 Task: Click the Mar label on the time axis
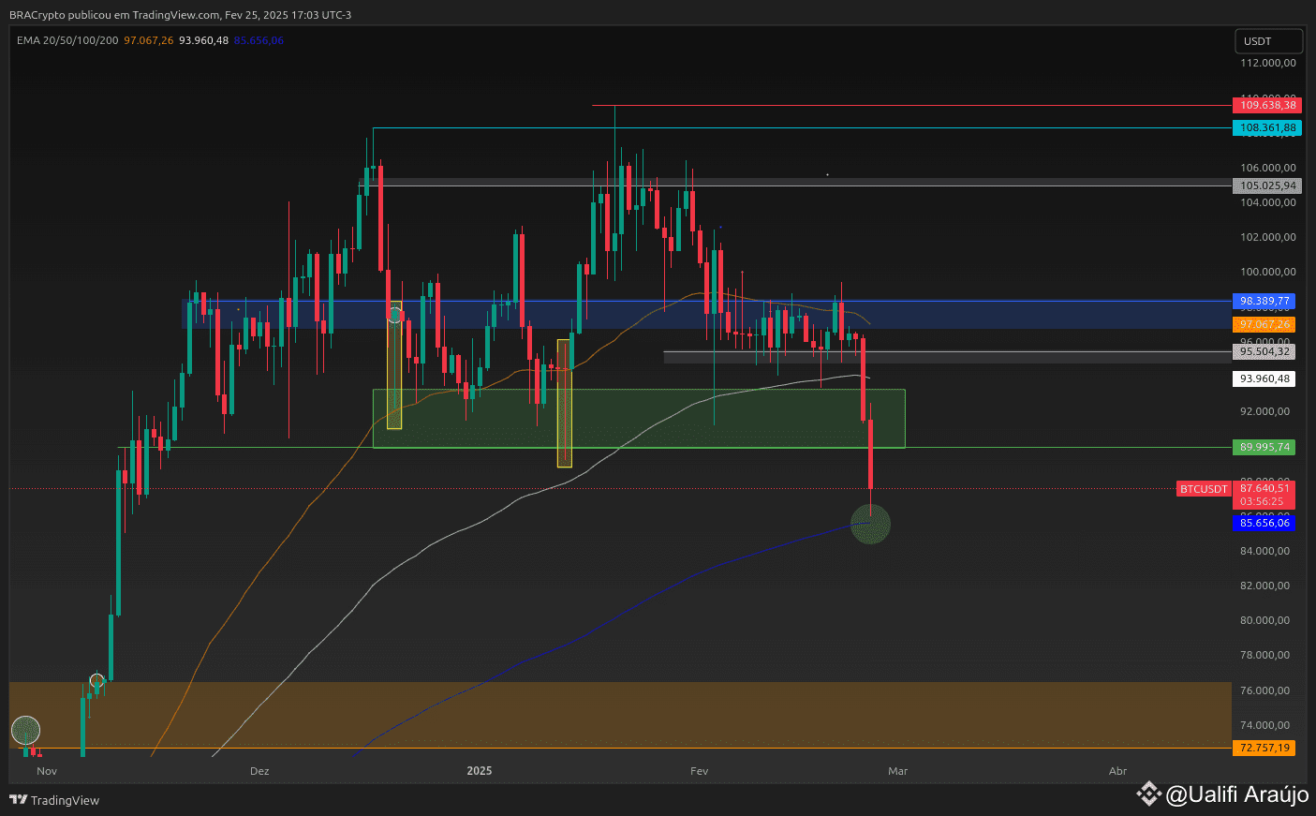pos(898,771)
